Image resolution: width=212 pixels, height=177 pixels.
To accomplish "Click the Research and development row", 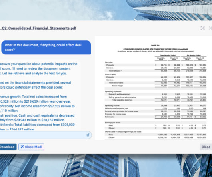I will (x=156, y=94).
